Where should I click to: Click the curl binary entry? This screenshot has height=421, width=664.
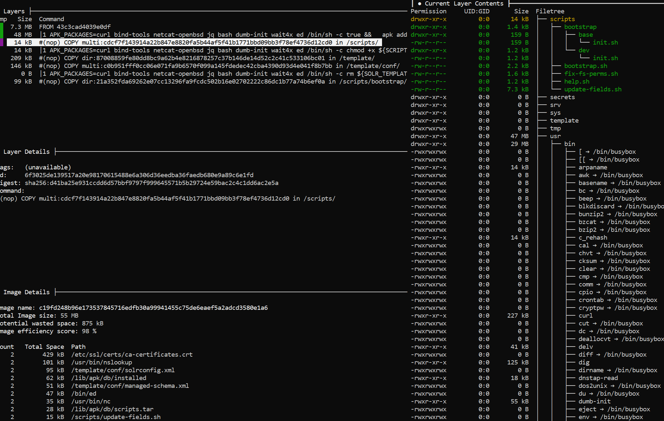pyautogui.click(x=585, y=315)
